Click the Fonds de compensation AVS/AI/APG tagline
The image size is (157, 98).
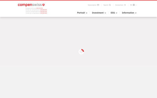pyautogui.click(x=36, y=10)
